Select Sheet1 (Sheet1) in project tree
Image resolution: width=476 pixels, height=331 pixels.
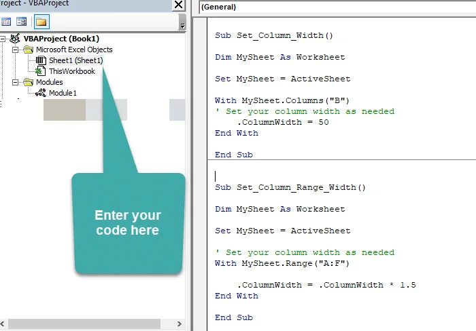click(76, 60)
